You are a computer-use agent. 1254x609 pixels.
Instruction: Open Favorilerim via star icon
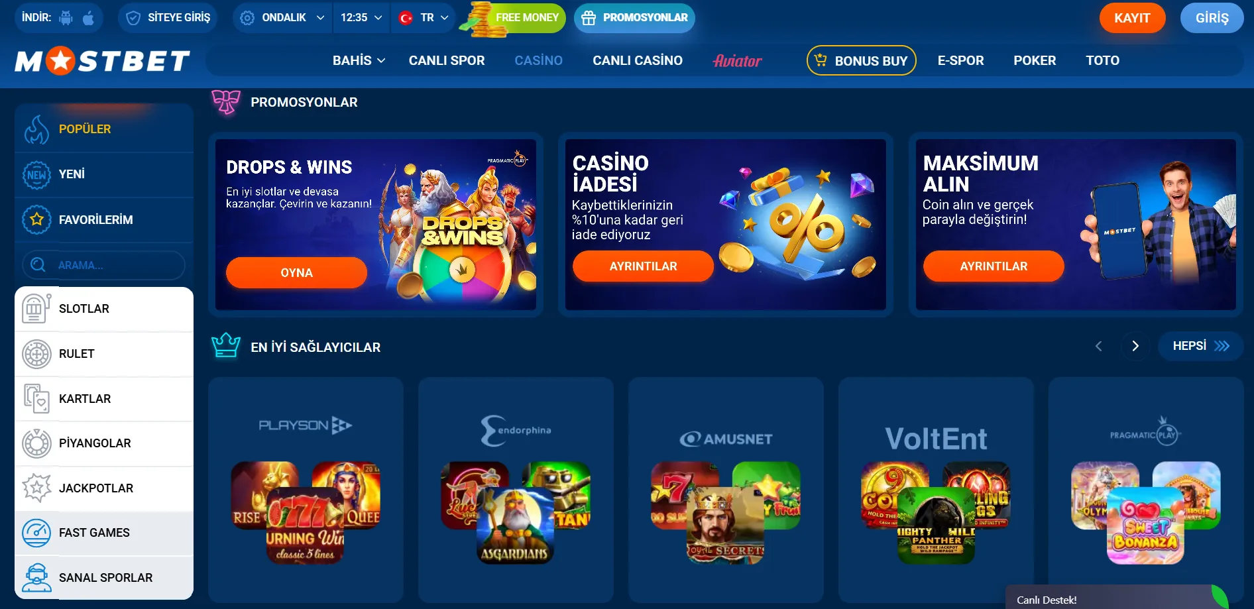[x=36, y=219]
